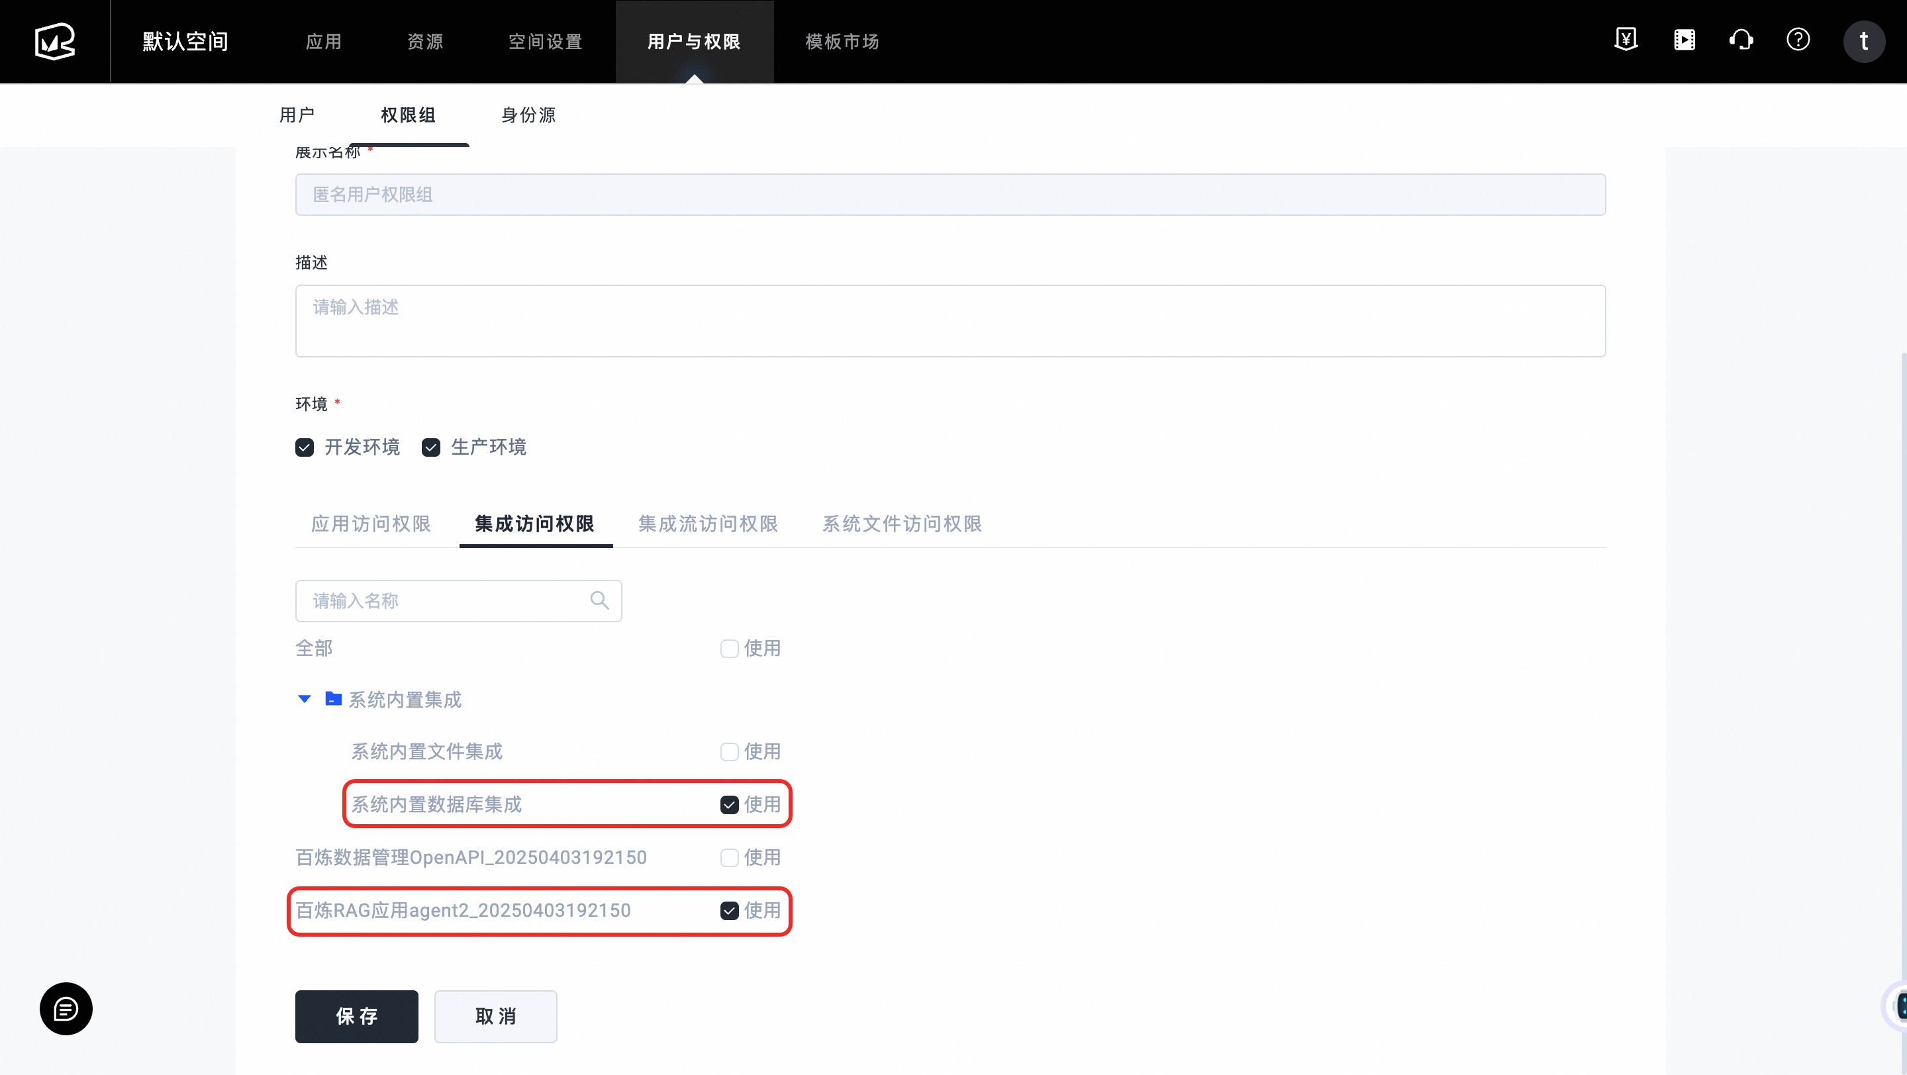Screen dimensions: 1907x1075
Task: Click the 保存 button
Action: [x=356, y=1016]
